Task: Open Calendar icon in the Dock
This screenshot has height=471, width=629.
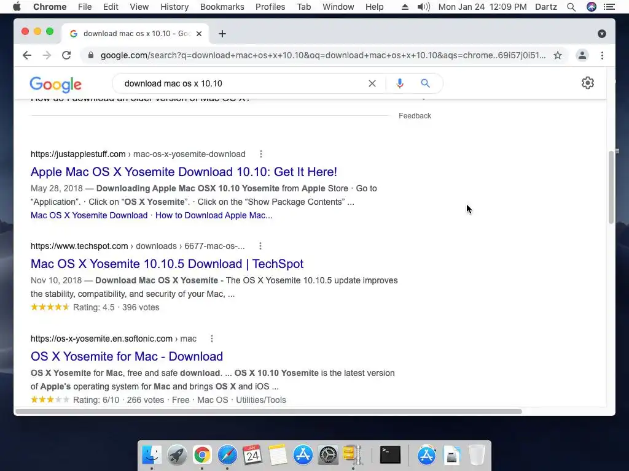Action: coord(252,455)
